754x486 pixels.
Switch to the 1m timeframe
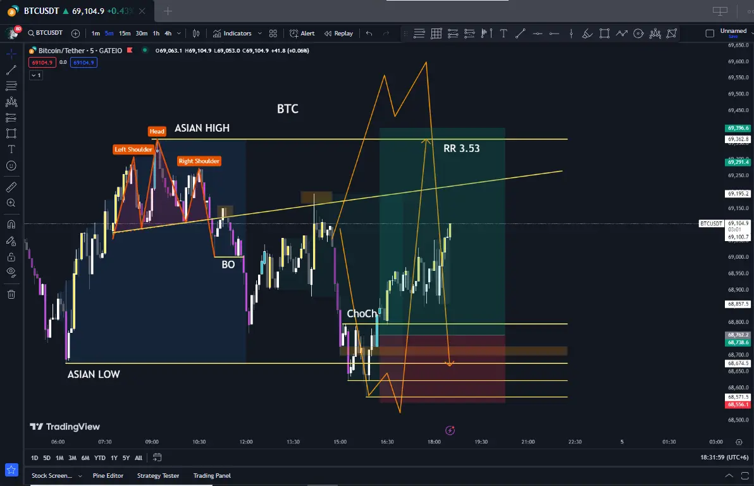pyautogui.click(x=96, y=33)
